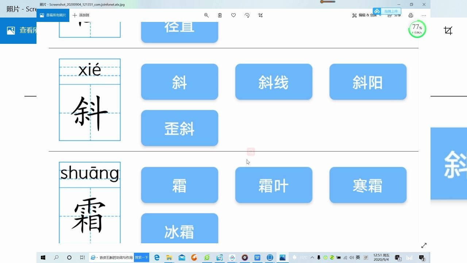467x263 pixels.
Task: Click the 斜线 word card
Action: coord(274,82)
